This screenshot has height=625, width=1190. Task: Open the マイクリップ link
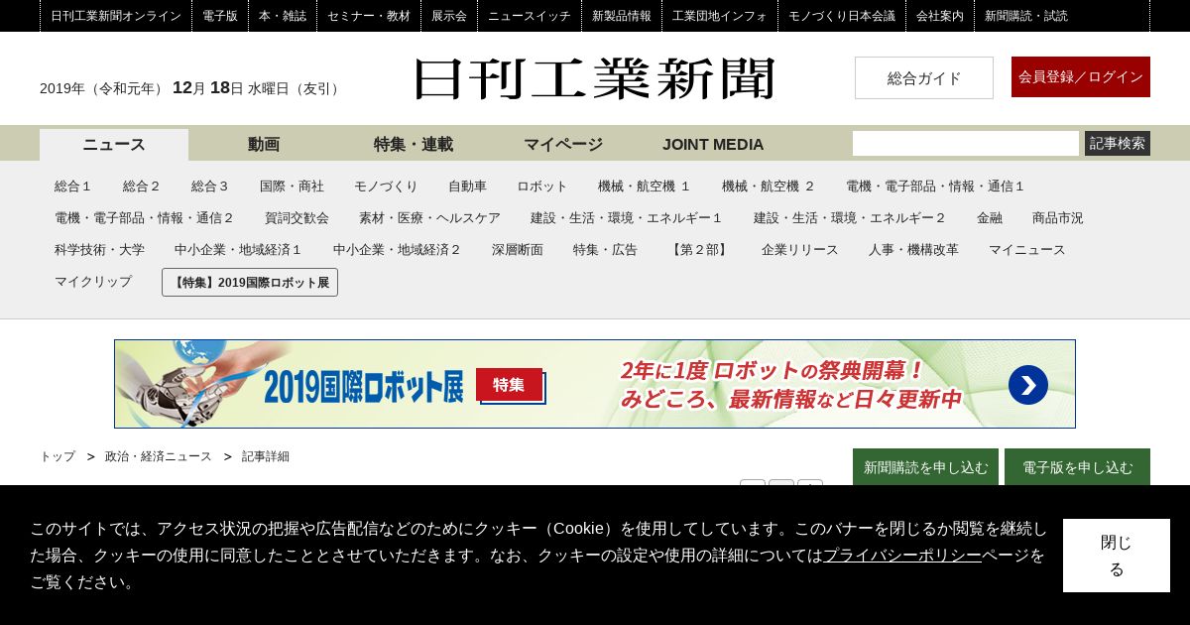click(x=93, y=282)
